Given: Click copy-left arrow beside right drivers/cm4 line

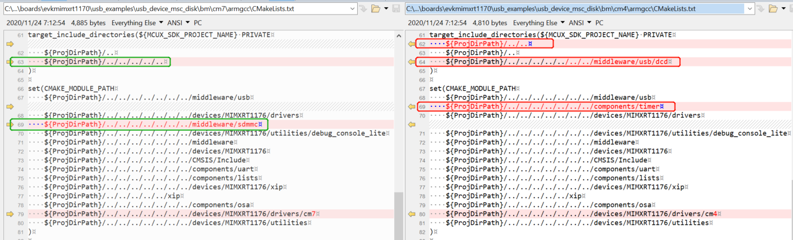Looking at the screenshot, I should pos(411,214).
